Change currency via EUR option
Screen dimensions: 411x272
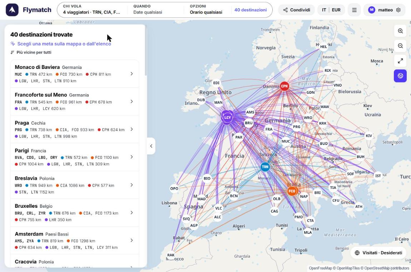tap(336, 10)
